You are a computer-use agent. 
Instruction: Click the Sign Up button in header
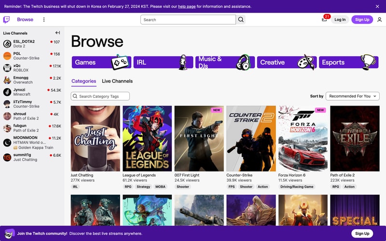pyautogui.click(x=362, y=20)
